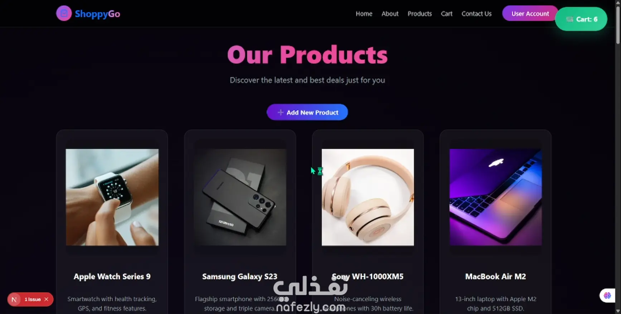Open the MacBook Air M2 image
The image size is (621, 314).
(x=495, y=197)
